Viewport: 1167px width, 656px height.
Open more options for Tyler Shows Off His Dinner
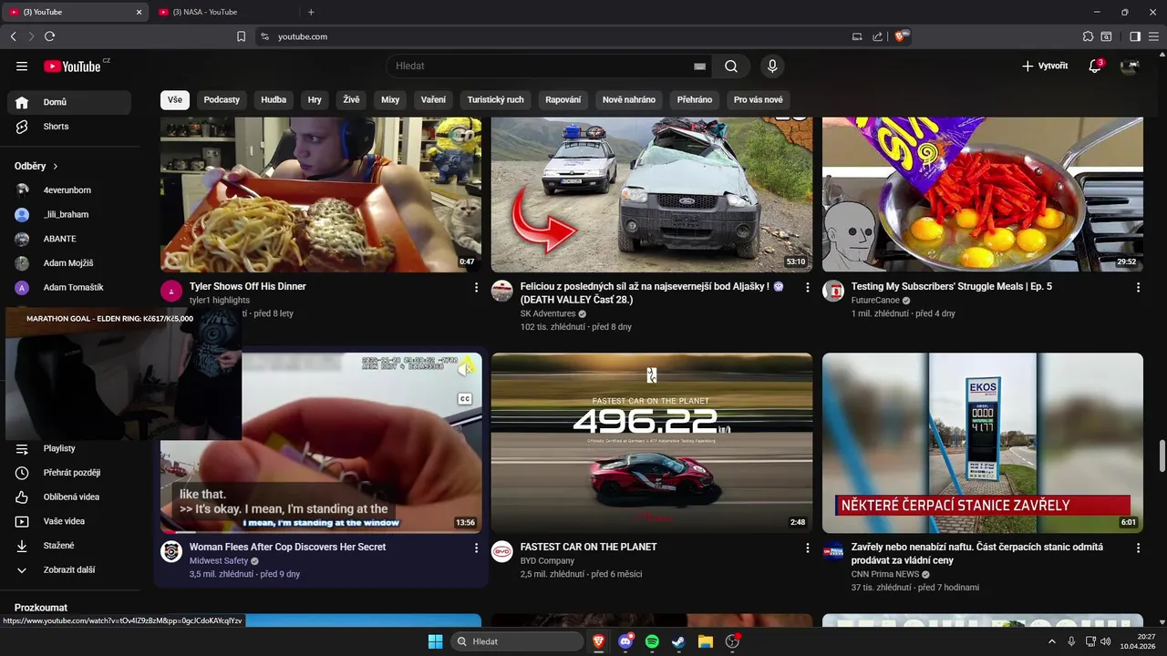pos(476,287)
